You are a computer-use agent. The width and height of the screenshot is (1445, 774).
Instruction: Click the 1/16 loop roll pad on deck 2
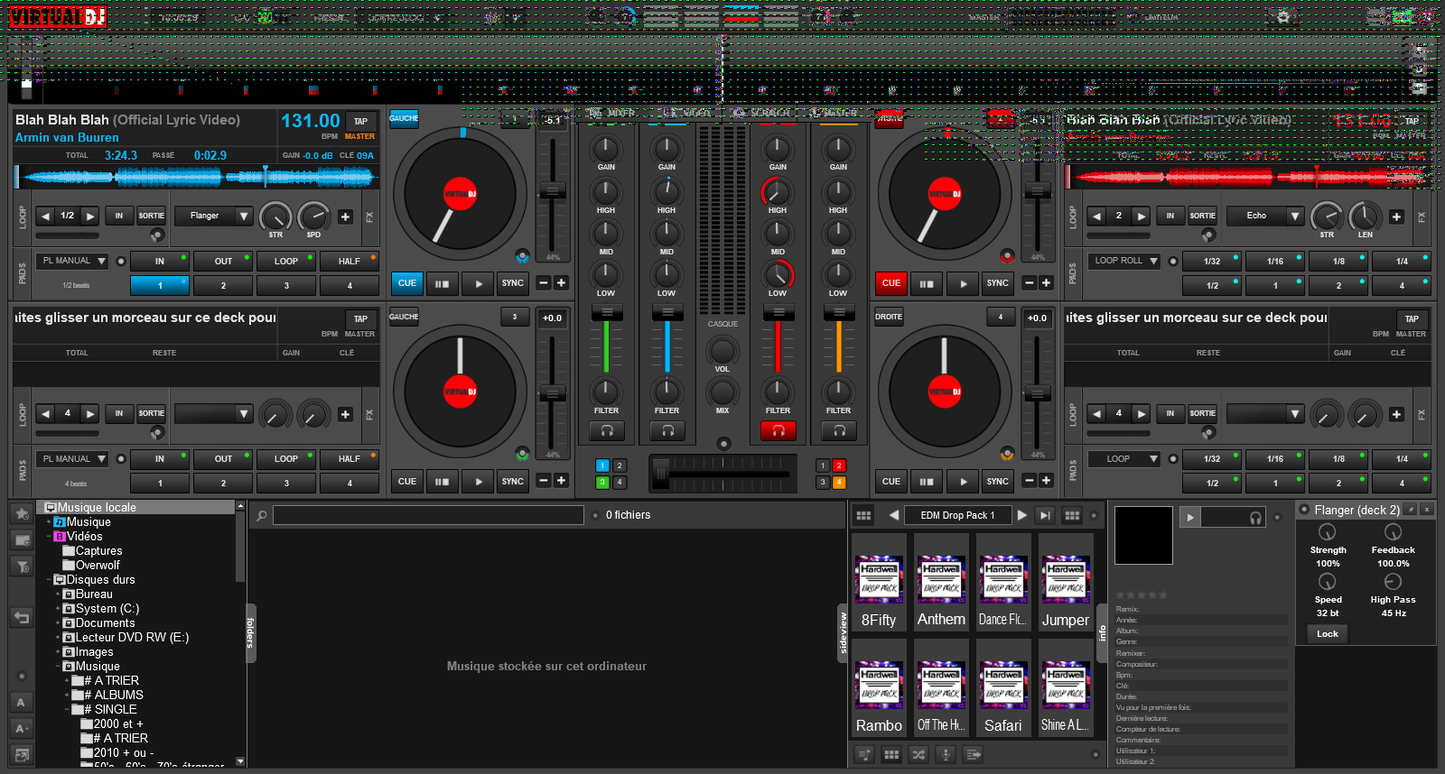(x=1275, y=262)
